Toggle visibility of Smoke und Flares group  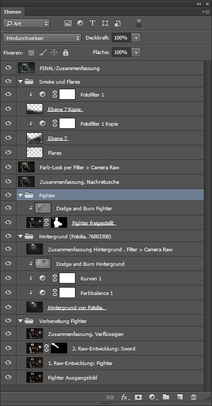8,81
